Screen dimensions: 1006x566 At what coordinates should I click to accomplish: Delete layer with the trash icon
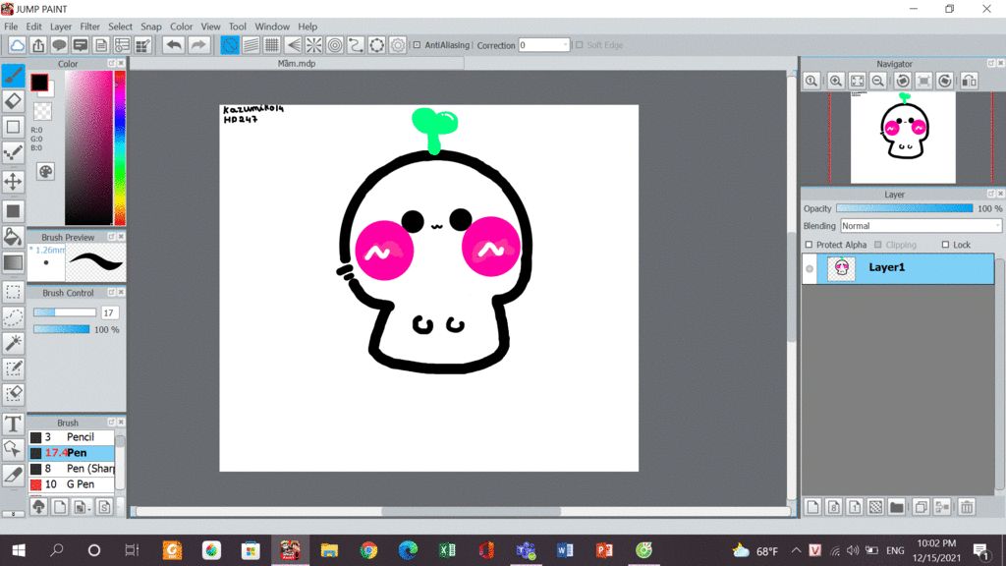coord(967,507)
